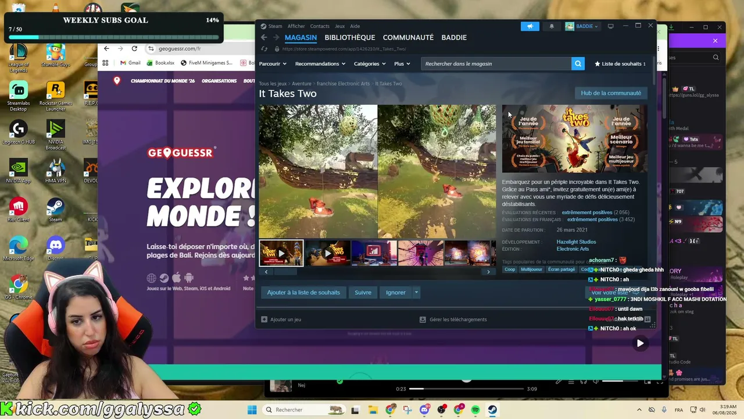This screenshot has height=419, width=744.
Task: Focus the Rechercher dans le magasin field
Action: [496, 63]
